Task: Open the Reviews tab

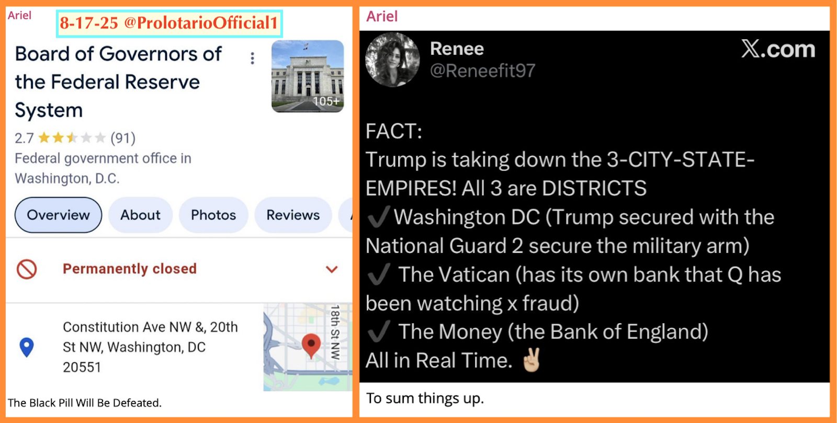Action: pos(293,215)
